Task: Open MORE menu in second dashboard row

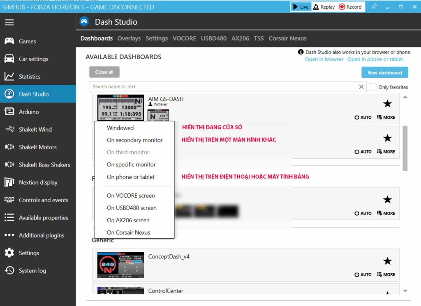Action: [386, 152]
